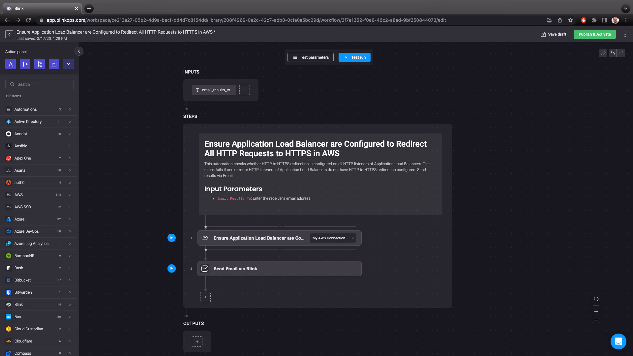Image resolution: width=633 pixels, height=356 pixels.
Task: Start a Test run
Action: click(354, 57)
